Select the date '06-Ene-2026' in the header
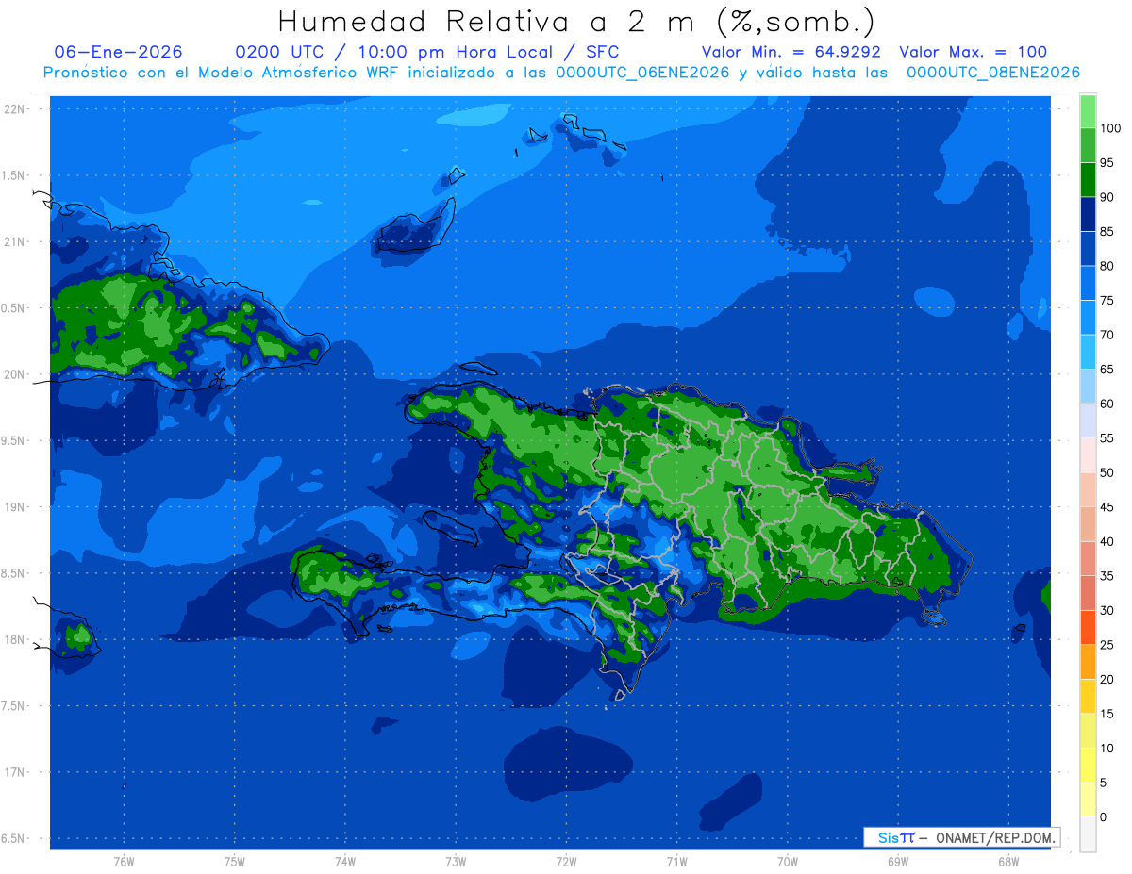 [x=118, y=52]
